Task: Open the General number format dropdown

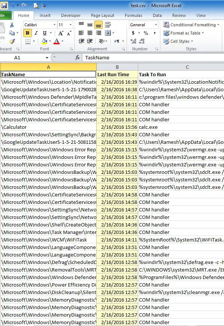Action: point(156,25)
